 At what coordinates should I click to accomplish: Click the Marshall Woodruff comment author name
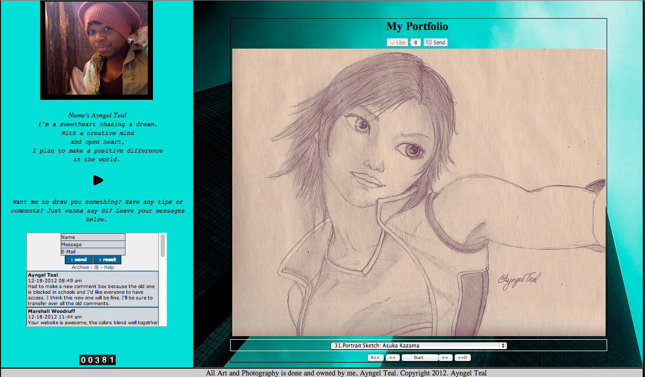(52, 311)
